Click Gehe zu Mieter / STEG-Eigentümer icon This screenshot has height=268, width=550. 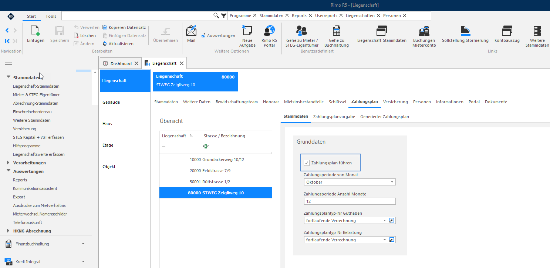[302, 31]
